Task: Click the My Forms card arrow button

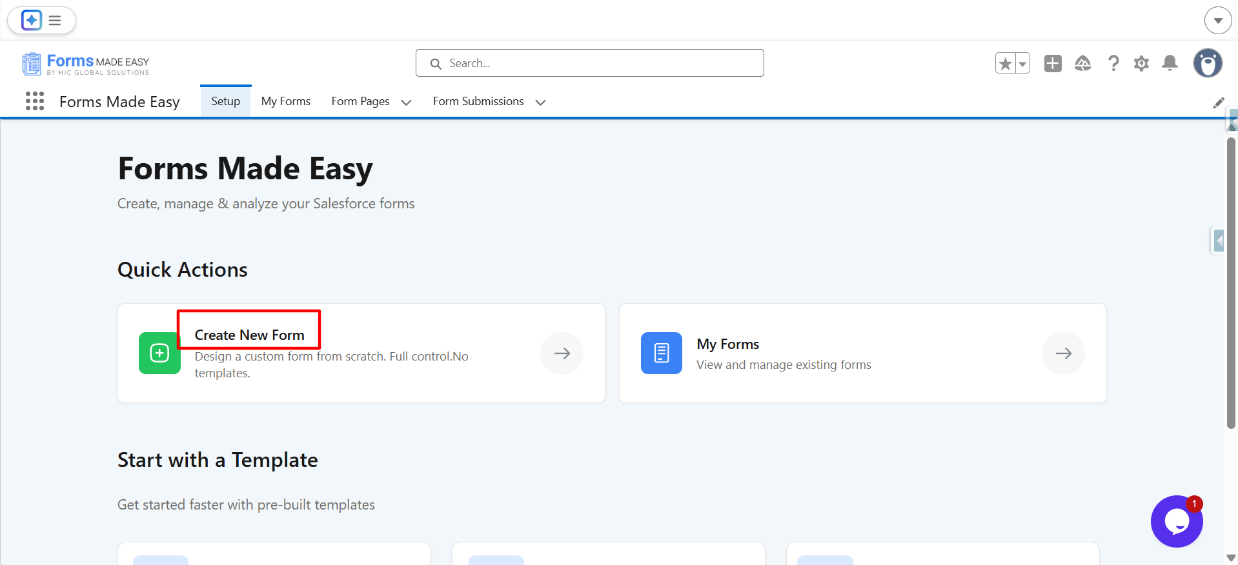Action: 1063,353
